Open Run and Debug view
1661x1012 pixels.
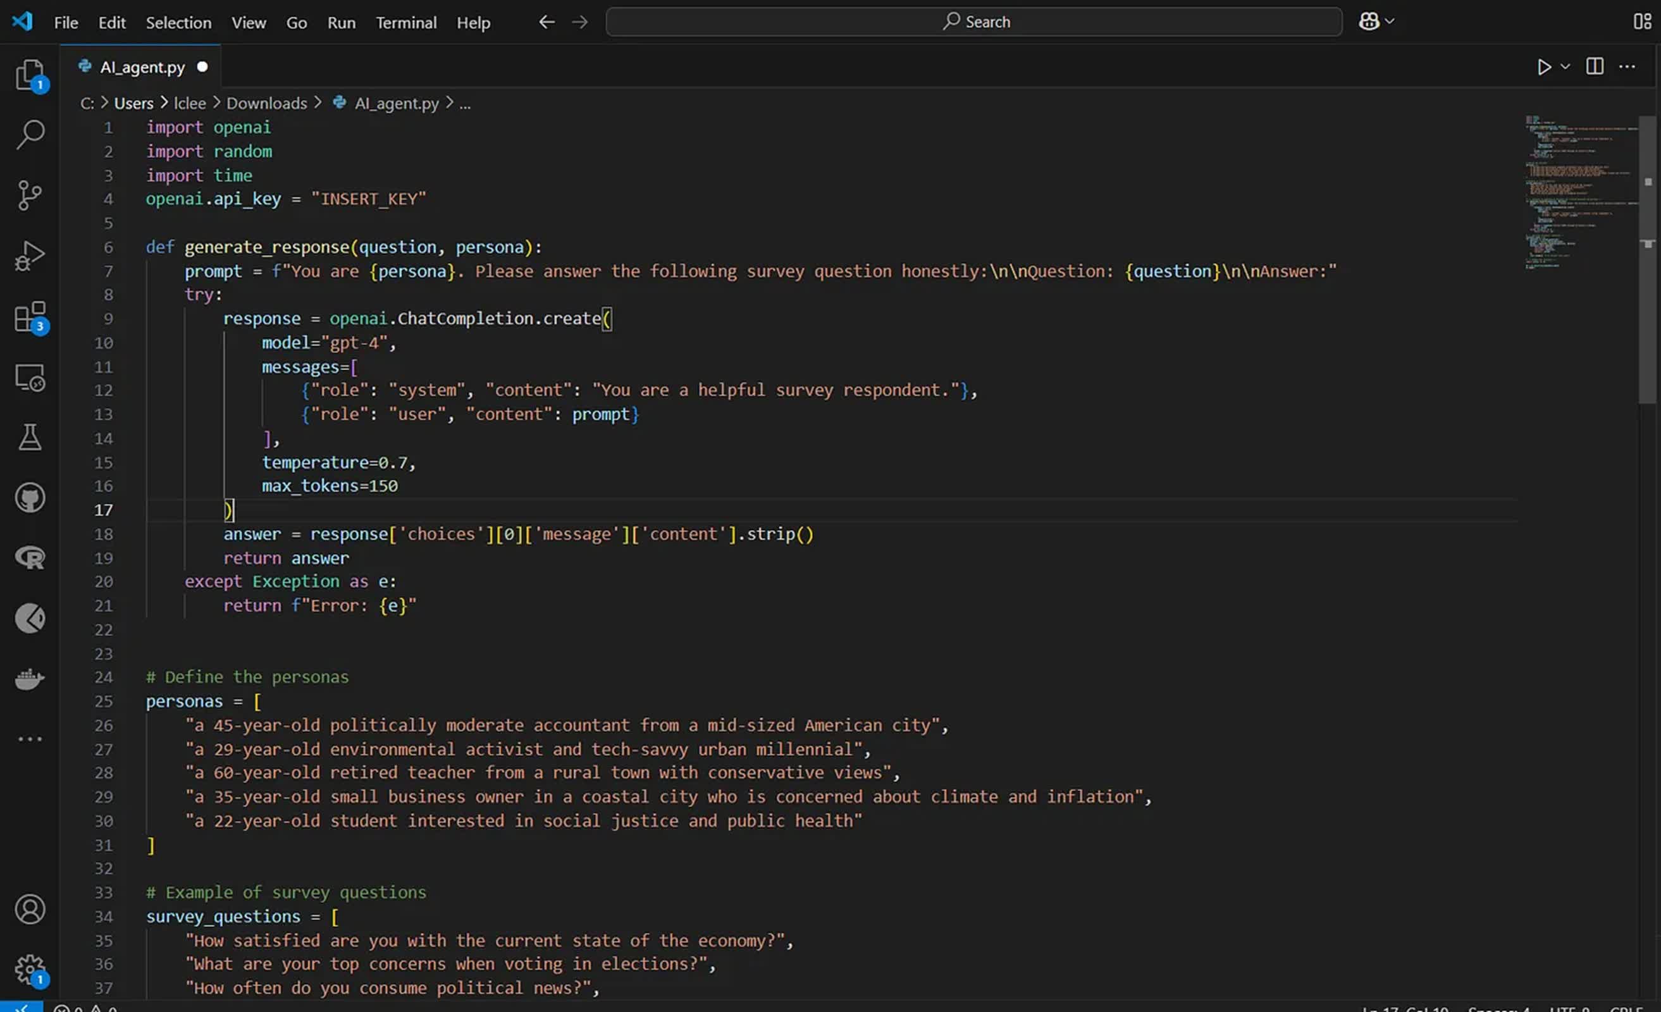click(x=30, y=256)
